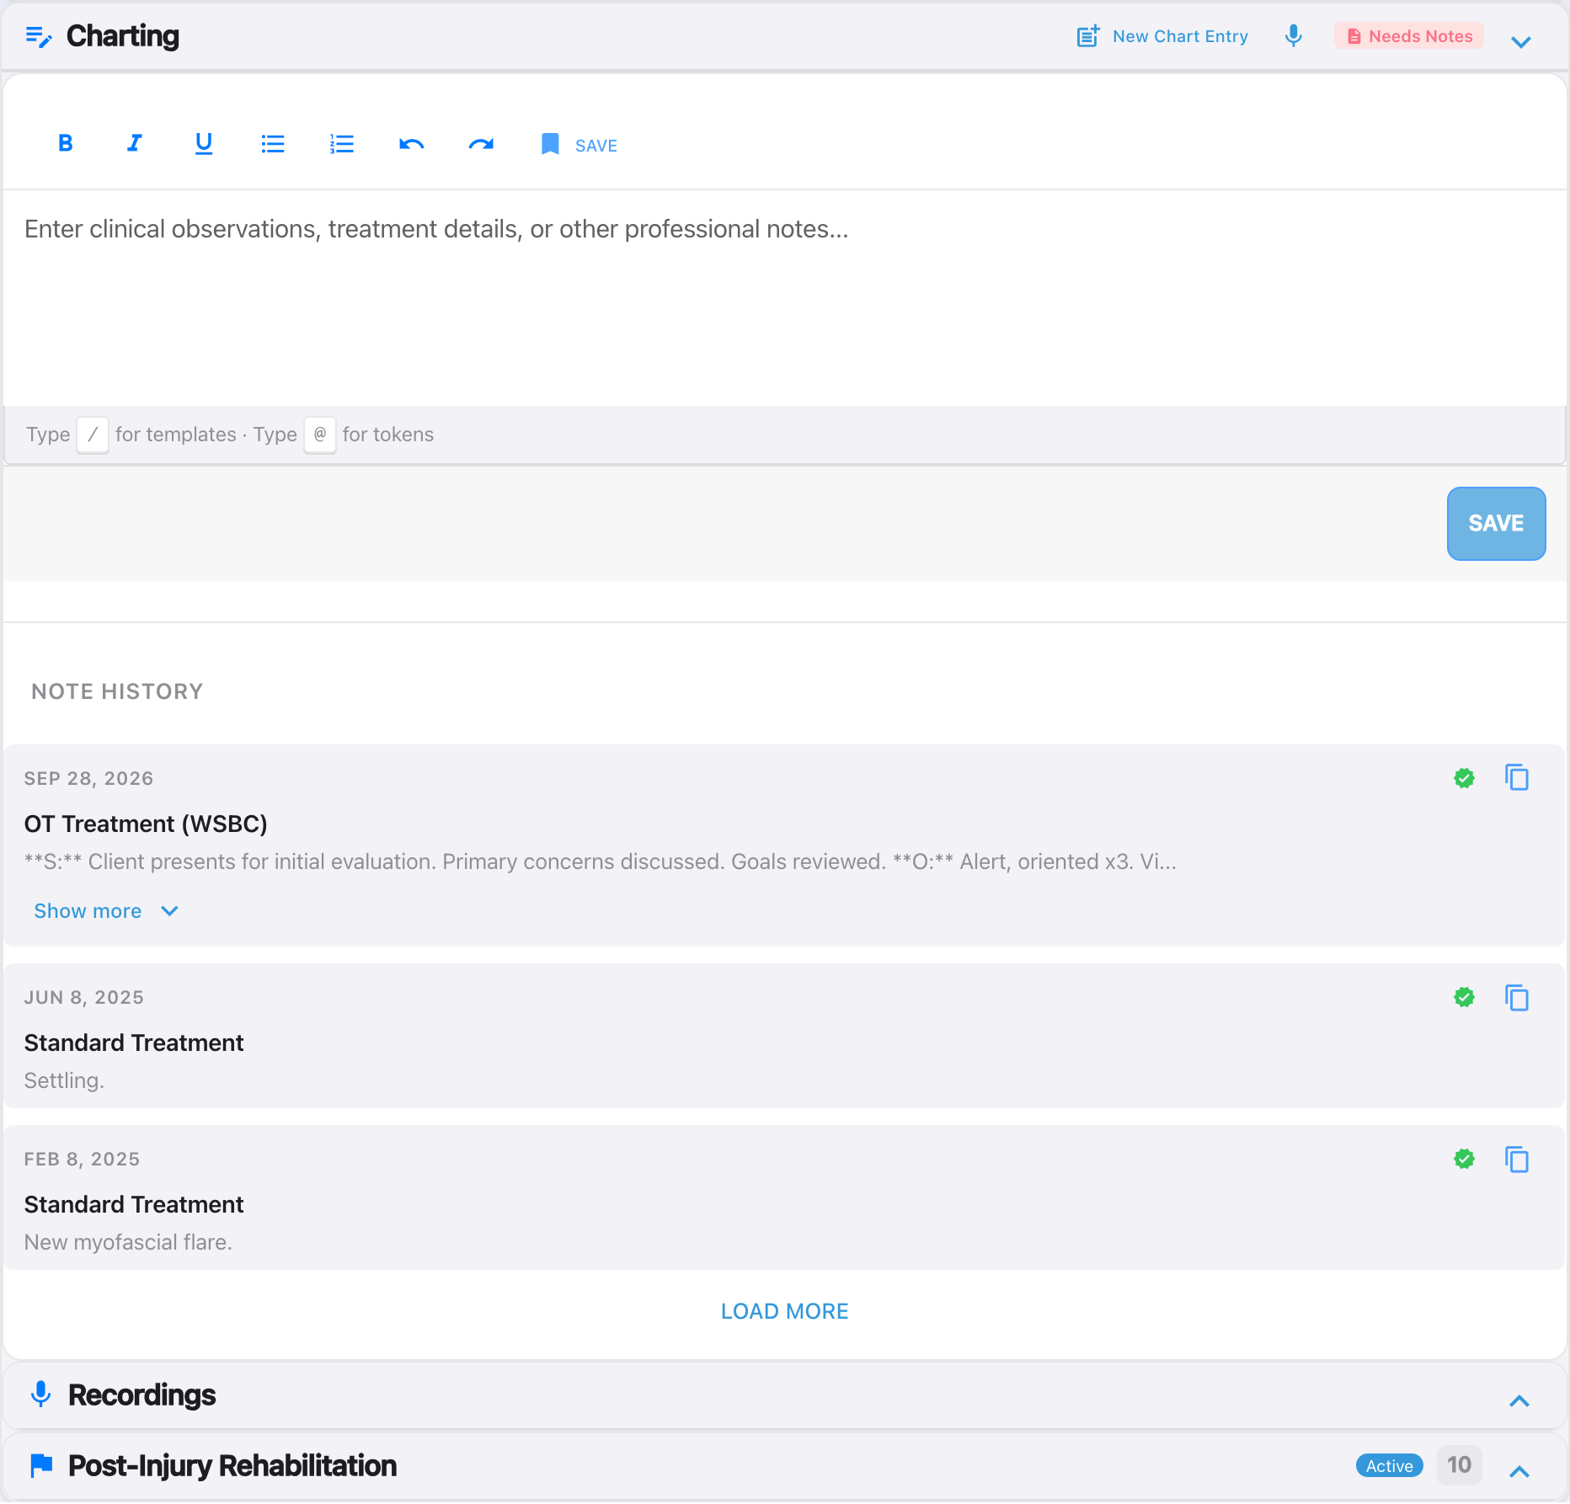Select the Feb 8 Standard Treatment title
Screen dimensions: 1570x1504
[x=133, y=1204]
